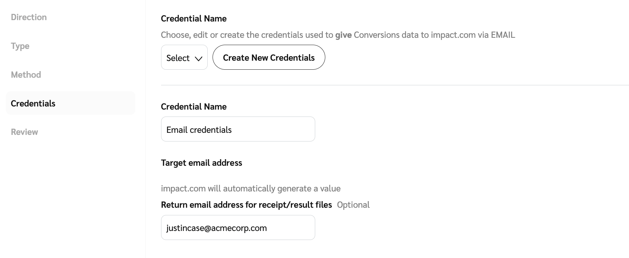Click the Target email address label
Screen dimensions: 629x258
tap(201, 163)
